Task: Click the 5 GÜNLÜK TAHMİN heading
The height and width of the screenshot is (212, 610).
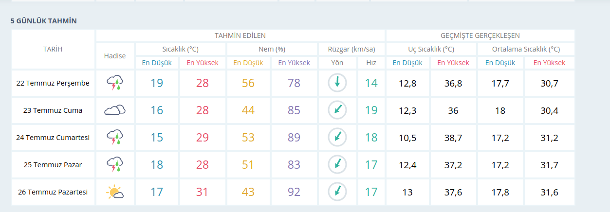Action: click(x=44, y=21)
